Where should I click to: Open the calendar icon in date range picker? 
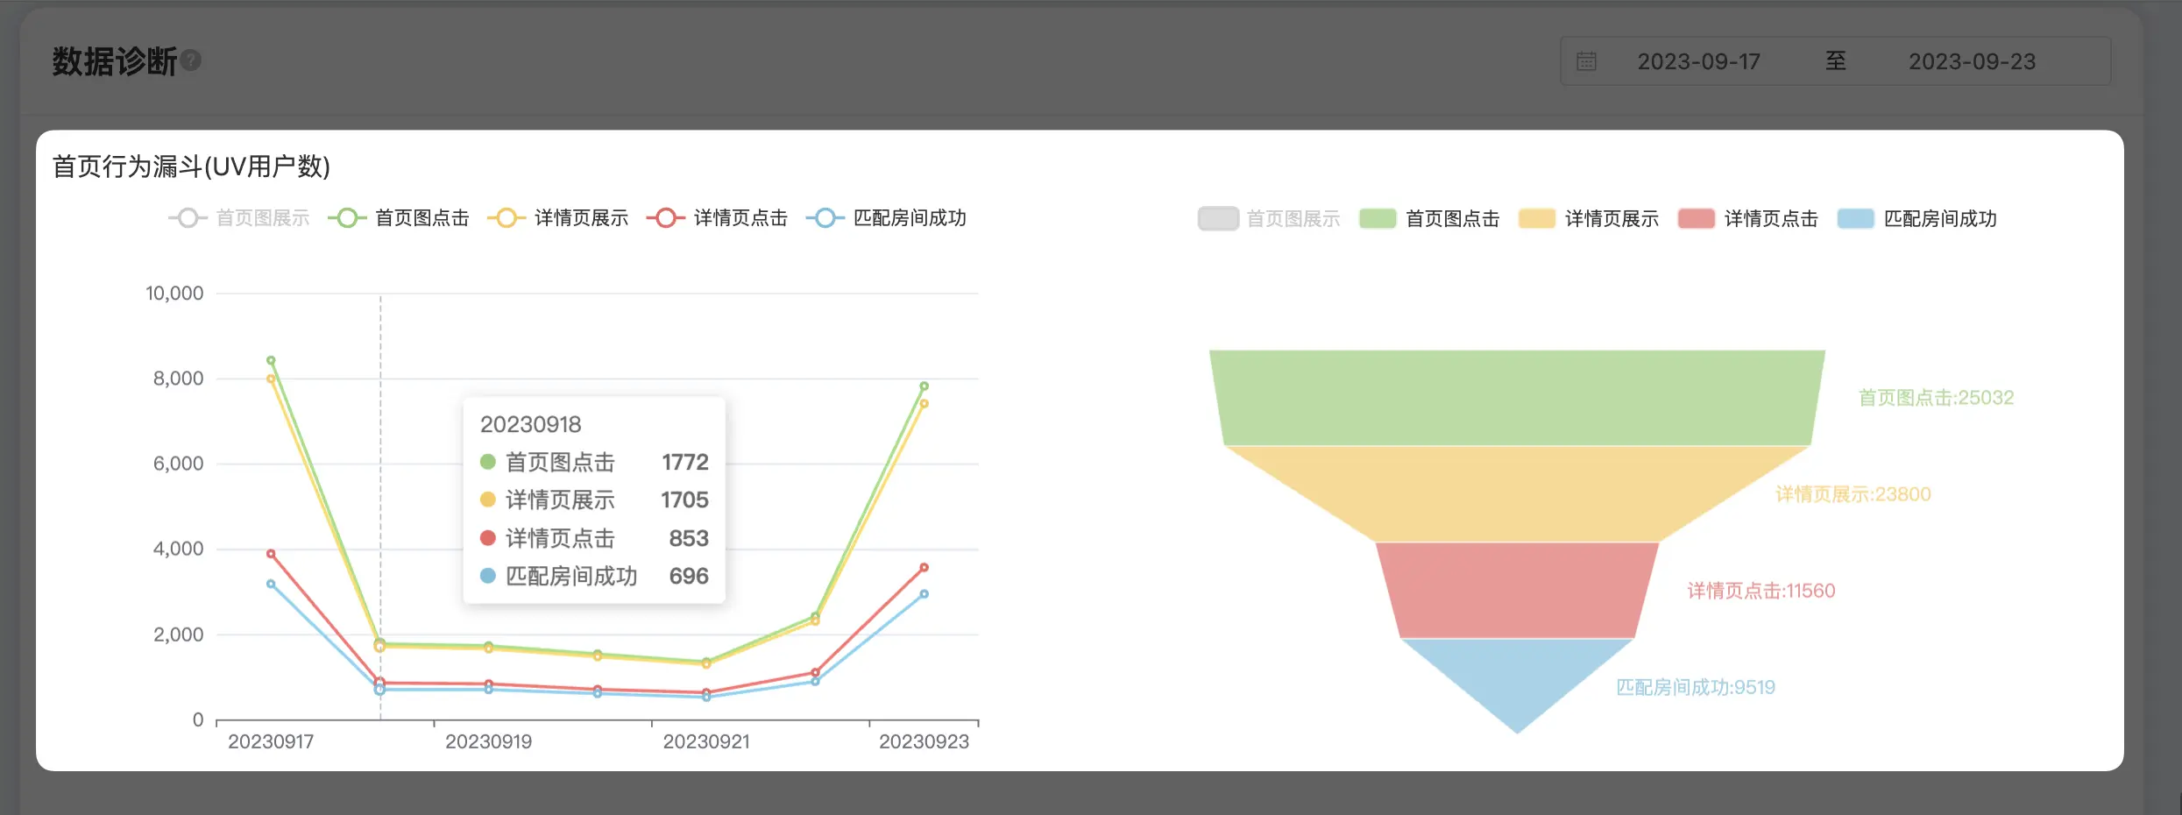[x=1586, y=61]
